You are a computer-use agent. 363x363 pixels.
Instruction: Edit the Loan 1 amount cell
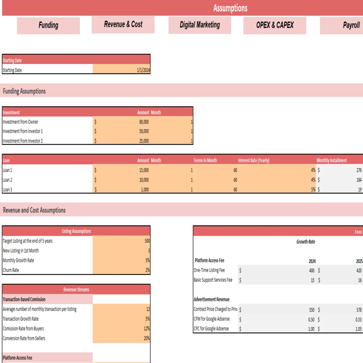(x=121, y=170)
